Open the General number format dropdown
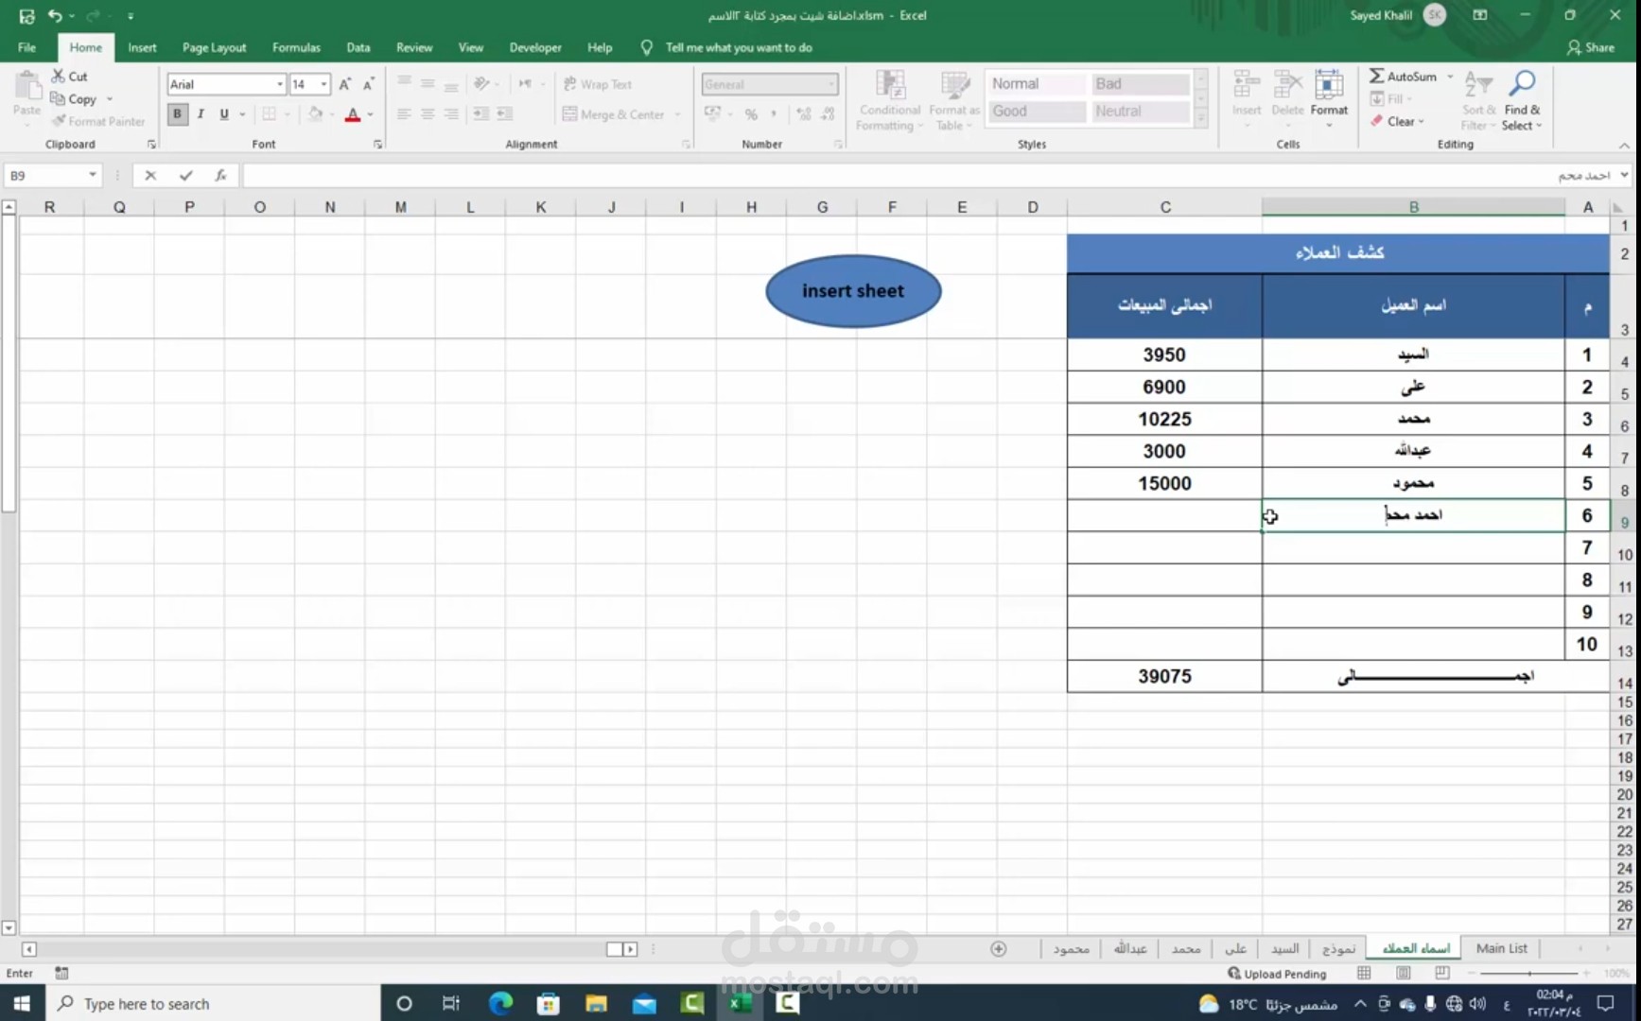 pos(831,84)
